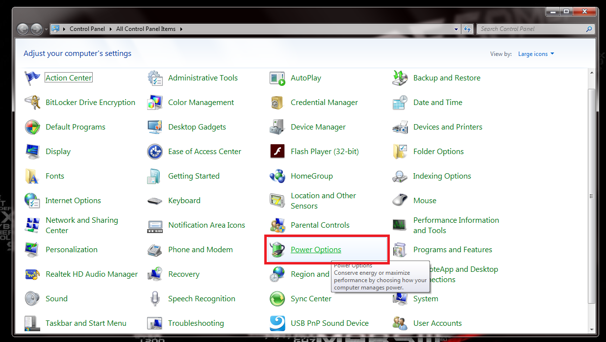Open the Action Center flag icon

[x=32, y=78]
